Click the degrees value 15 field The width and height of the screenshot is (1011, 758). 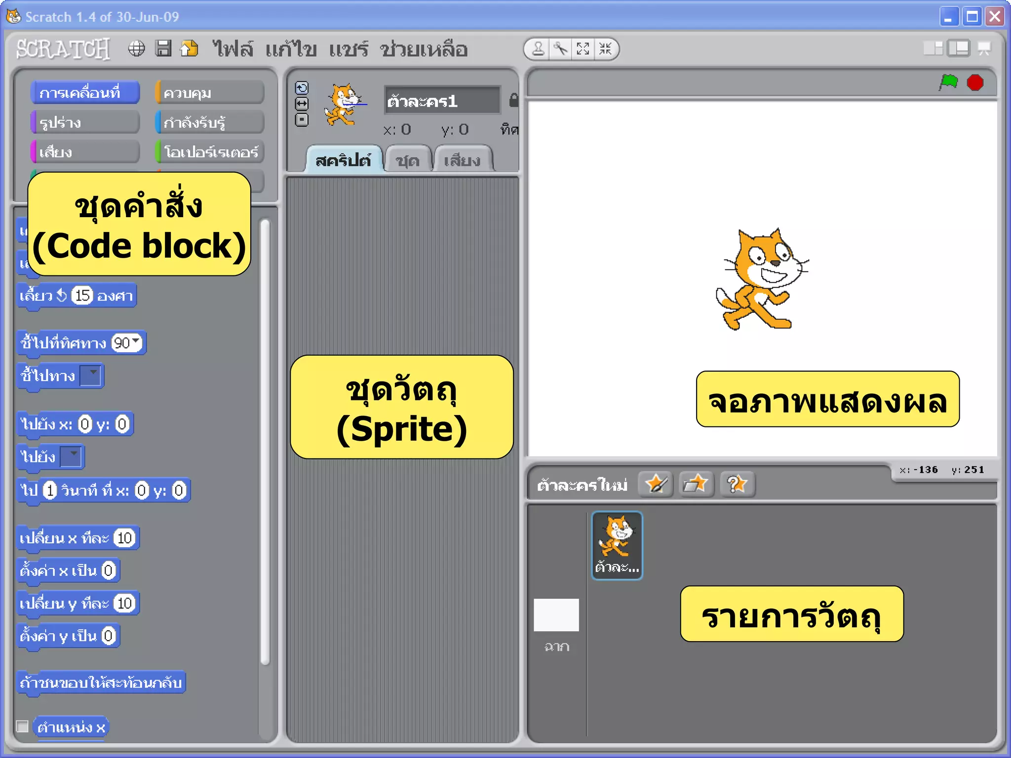tap(82, 295)
